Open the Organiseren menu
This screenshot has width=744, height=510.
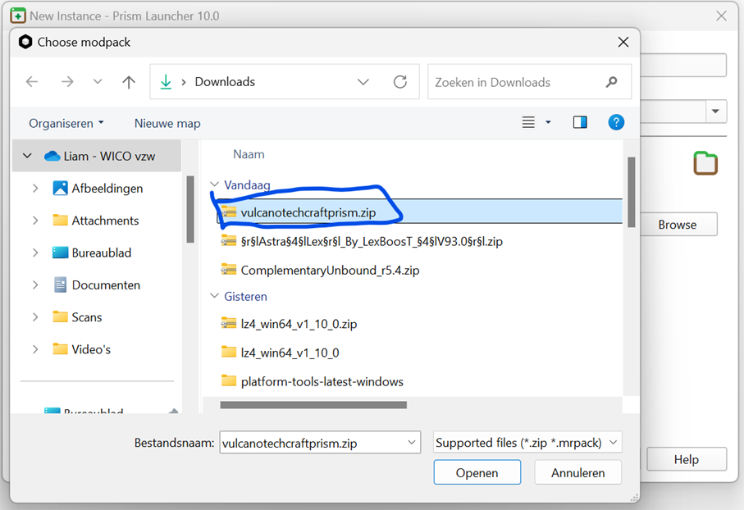(66, 123)
